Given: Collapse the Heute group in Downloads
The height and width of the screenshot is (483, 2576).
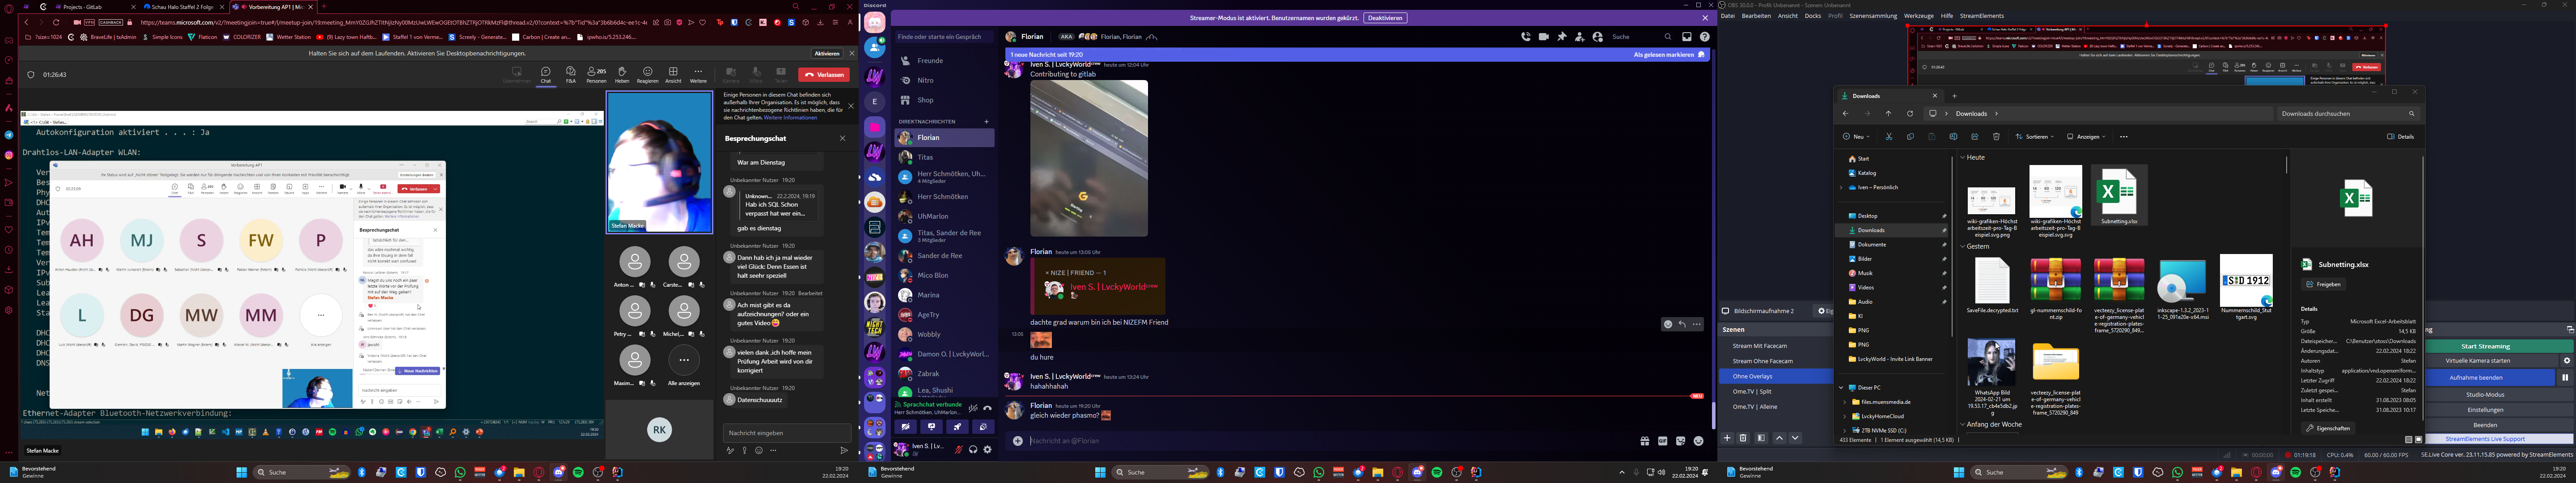Looking at the screenshot, I should [1963, 158].
